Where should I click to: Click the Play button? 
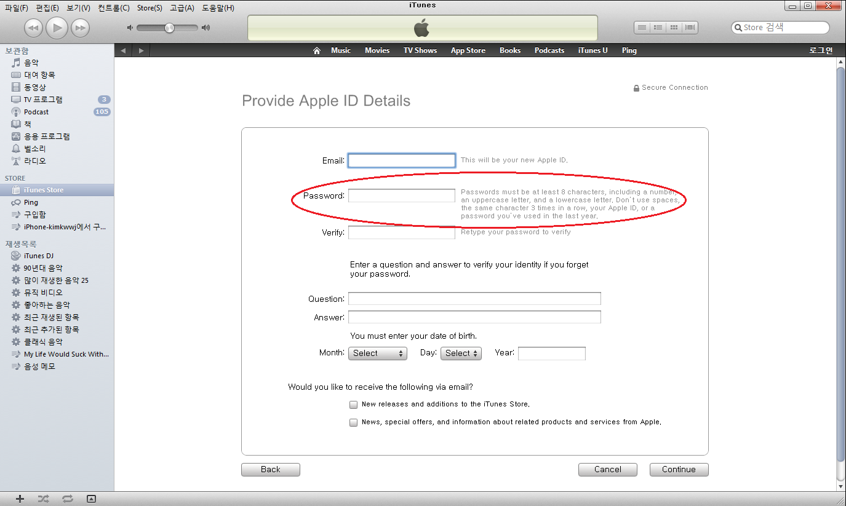[57, 28]
